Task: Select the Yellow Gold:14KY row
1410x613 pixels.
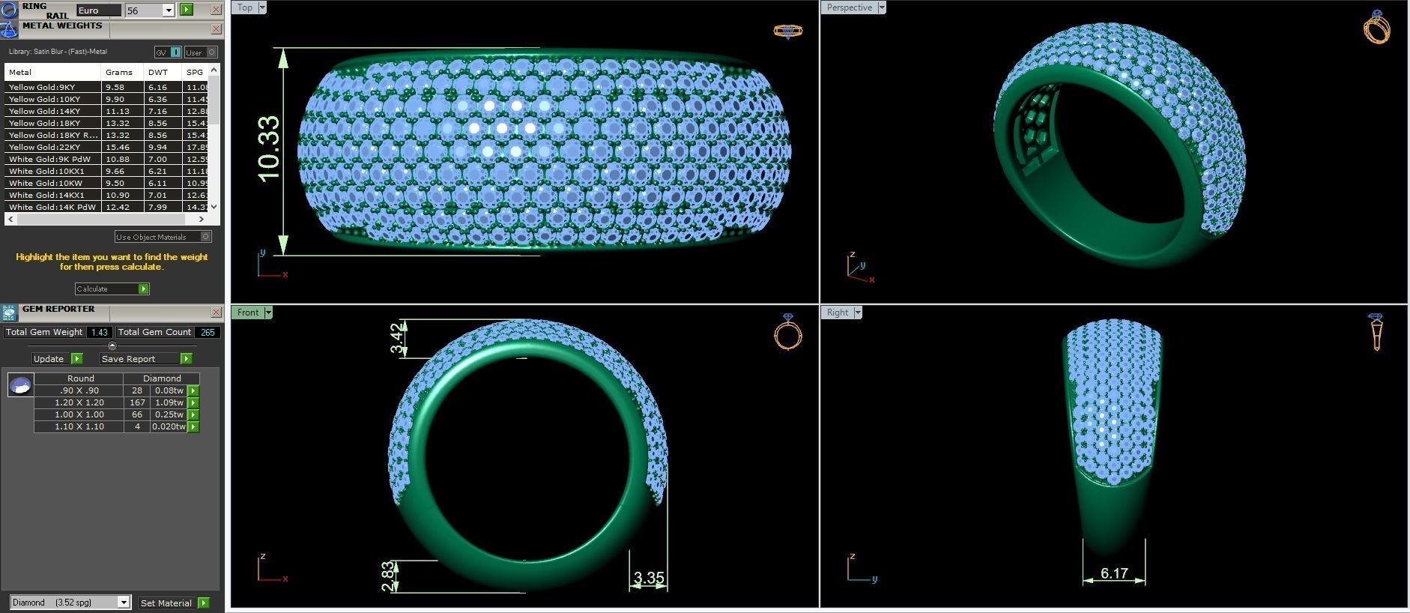Action: point(107,111)
